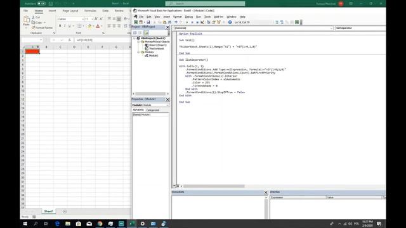
Task: Collapse the Microsoft Excel Objects folder
Action: pyautogui.click(x=138, y=42)
